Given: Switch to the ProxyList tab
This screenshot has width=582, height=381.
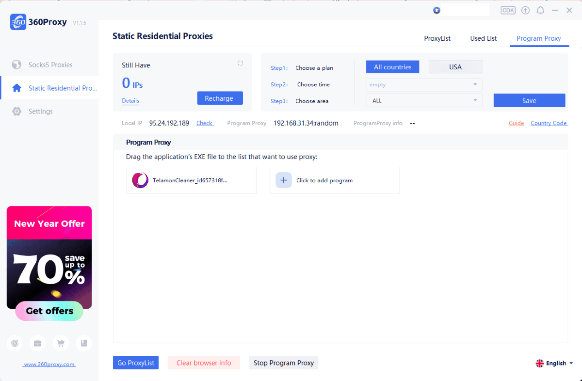Looking at the screenshot, I should pyautogui.click(x=437, y=38).
